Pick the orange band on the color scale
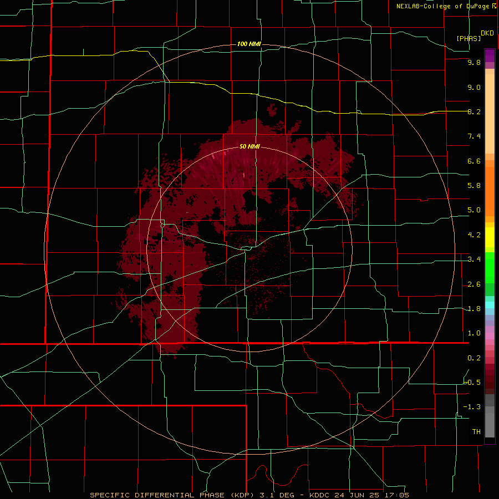The width and height of the screenshot is (499, 499). point(490,192)
